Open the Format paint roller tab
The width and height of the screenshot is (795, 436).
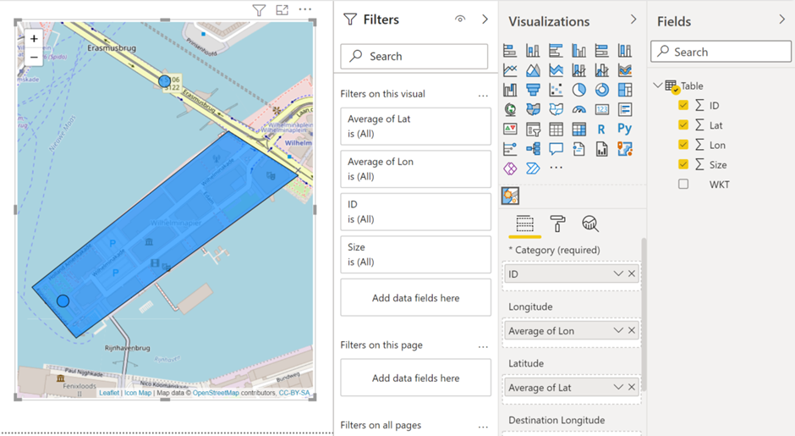pos(557,224)
